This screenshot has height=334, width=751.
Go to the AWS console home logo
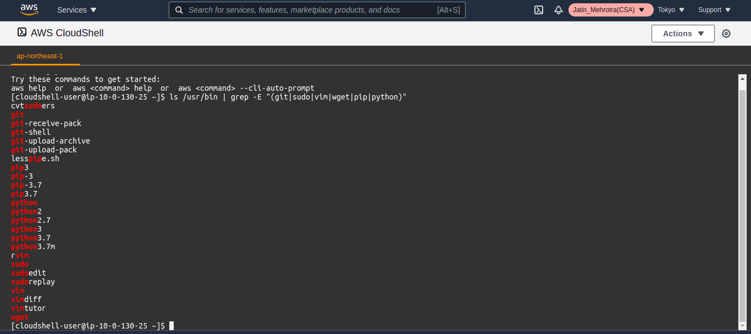point(29,9)
